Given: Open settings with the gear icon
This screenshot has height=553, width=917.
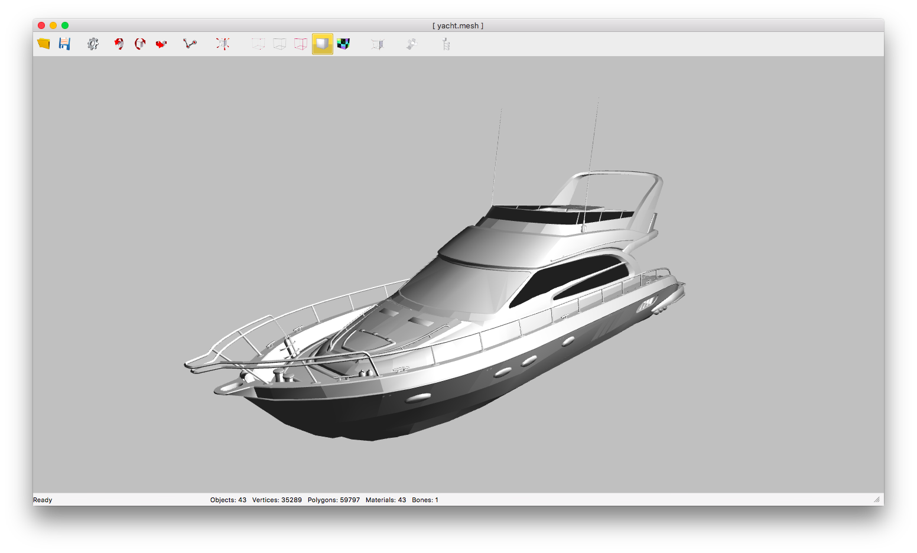Looking at the screenshot, I should (x=93, y=44).
